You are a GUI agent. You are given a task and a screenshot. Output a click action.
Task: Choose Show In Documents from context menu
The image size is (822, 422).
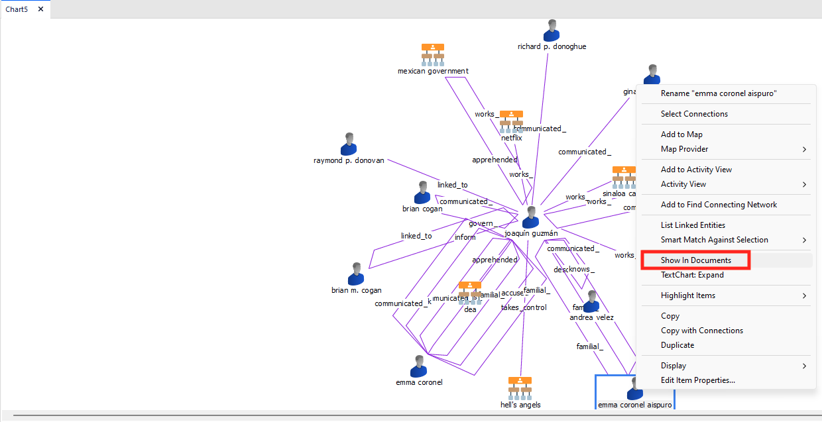pyautogui.click(x=695, y=260)
